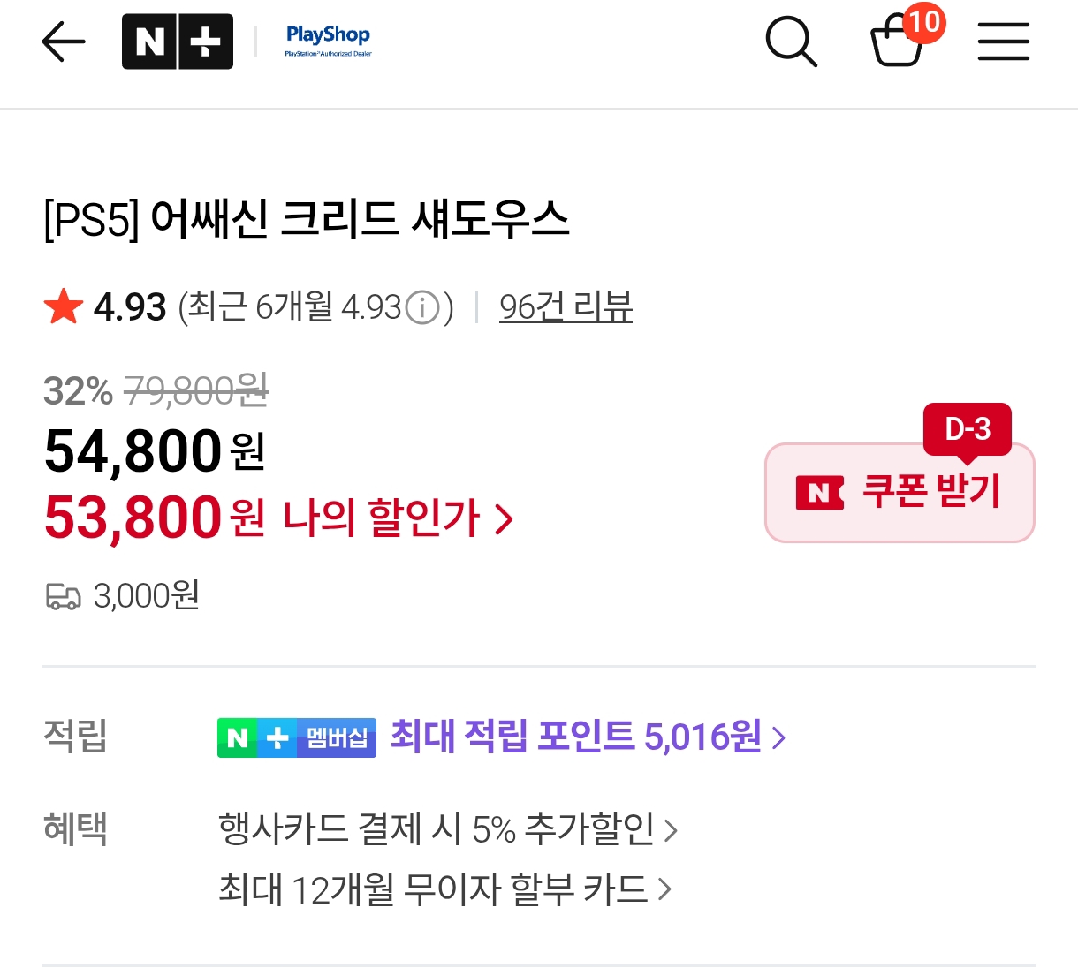This screenshot has height=968, width=1078.
Task: Open the PlayShop store logo
Action: 328,40
